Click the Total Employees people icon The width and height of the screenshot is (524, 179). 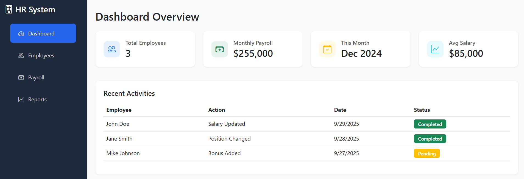point(112,49)
